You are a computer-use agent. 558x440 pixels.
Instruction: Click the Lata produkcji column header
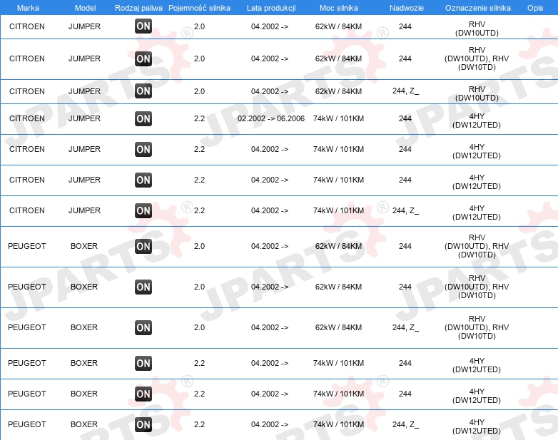(271, 8)
